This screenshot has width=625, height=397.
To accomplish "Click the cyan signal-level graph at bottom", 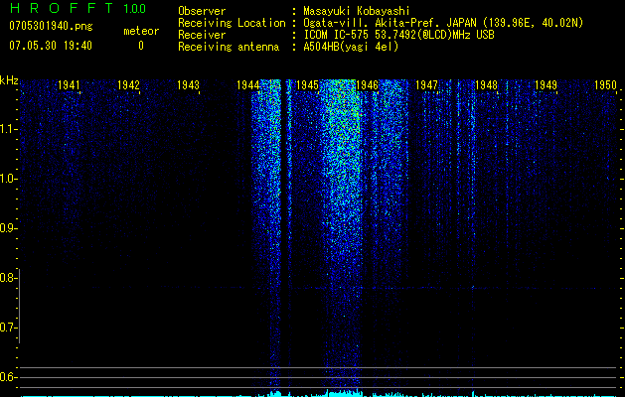I will point(319,393).
